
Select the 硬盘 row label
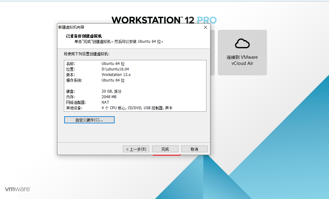point(71,91)
